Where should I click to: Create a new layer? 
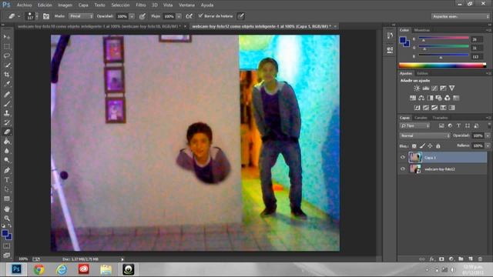click(471, 259)
